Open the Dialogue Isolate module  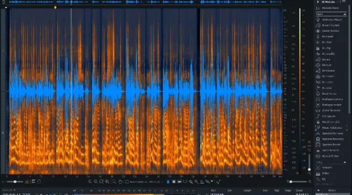[x=331, y=105]
